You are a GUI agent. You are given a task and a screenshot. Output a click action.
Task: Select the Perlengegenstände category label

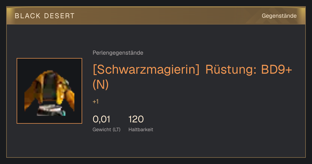coord(118,53)
